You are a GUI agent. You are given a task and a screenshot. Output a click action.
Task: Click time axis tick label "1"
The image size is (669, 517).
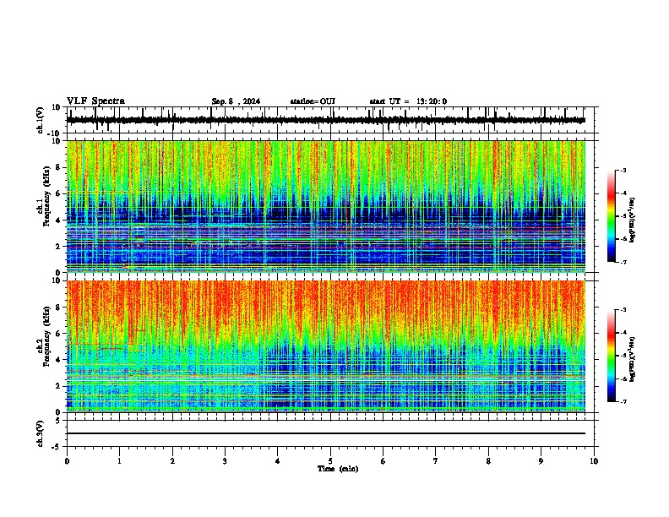tap(119, 461)
